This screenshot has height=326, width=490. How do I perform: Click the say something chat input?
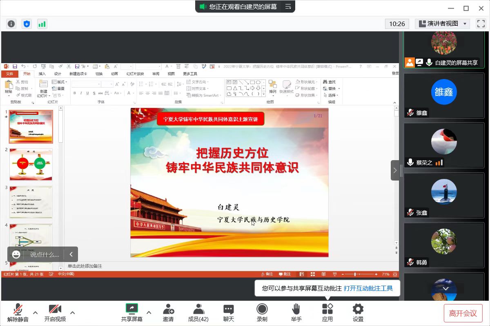tap(45, 254)
